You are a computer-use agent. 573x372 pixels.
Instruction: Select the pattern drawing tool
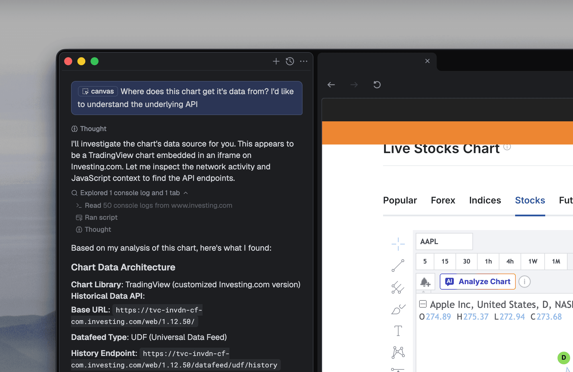398,352
